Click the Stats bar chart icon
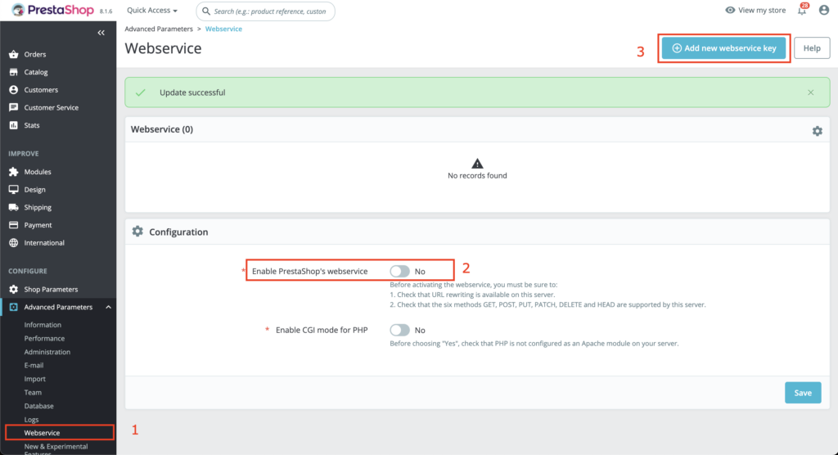This screenshot has width=838, height=455. 13,125
